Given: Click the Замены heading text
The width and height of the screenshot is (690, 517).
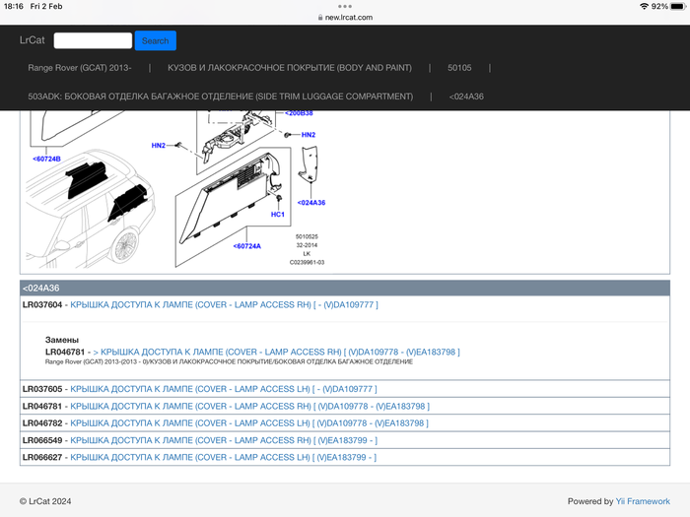Looking at the screenshot, I should 62,340.
